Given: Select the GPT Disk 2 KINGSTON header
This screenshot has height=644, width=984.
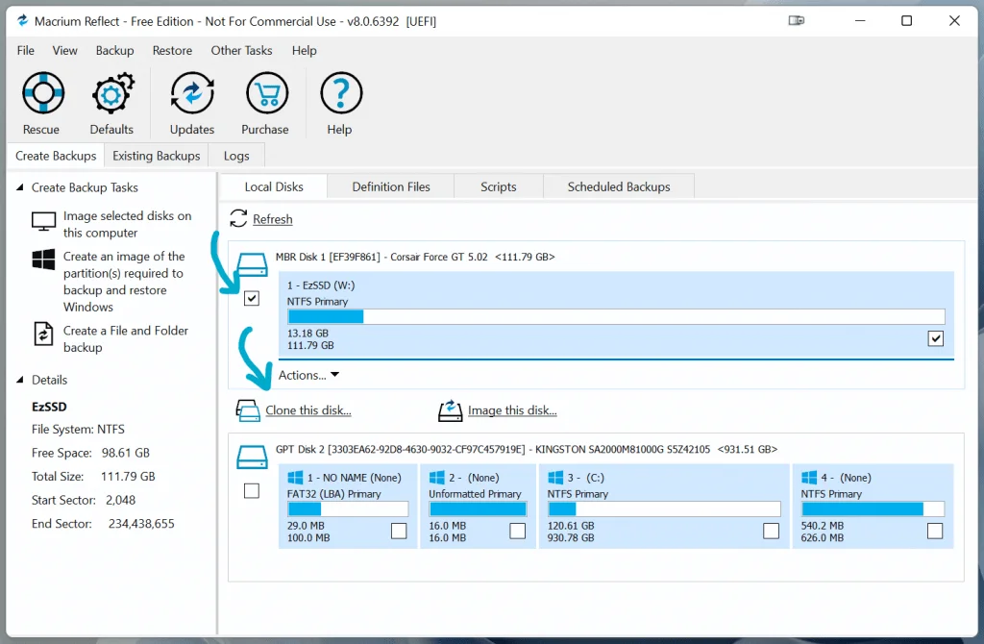Looking at the screenshot, I should (x=527, y=450).
